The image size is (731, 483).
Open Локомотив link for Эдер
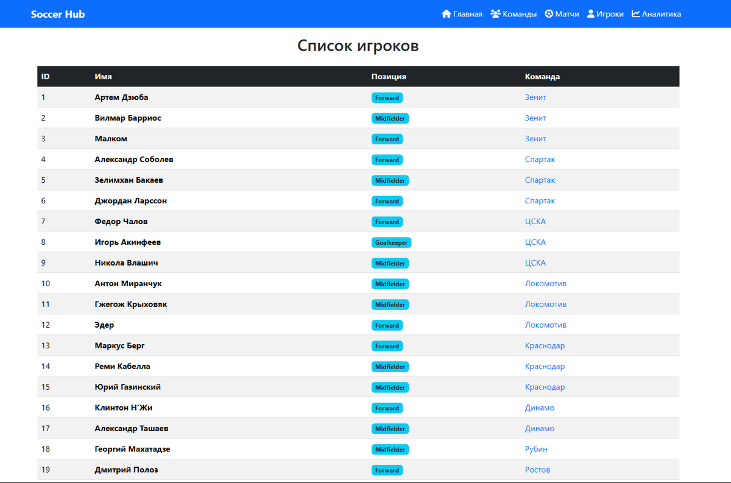546,325
